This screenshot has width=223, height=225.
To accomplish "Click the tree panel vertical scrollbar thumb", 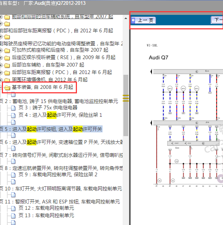I will 126,105.
